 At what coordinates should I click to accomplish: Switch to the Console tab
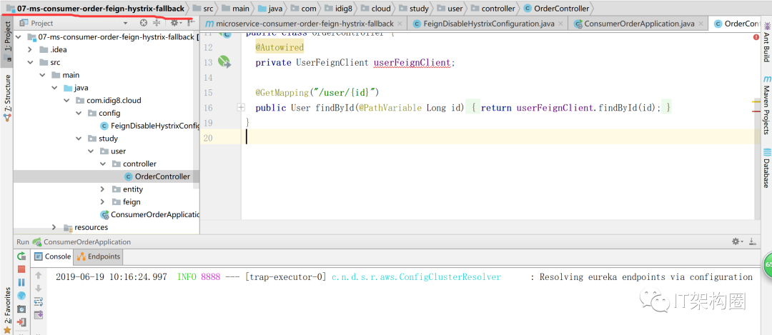(x=53, y=256)
